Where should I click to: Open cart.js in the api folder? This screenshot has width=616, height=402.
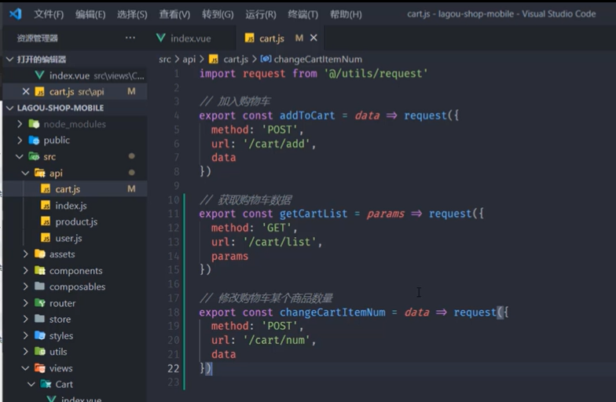(x=75, y=189)
